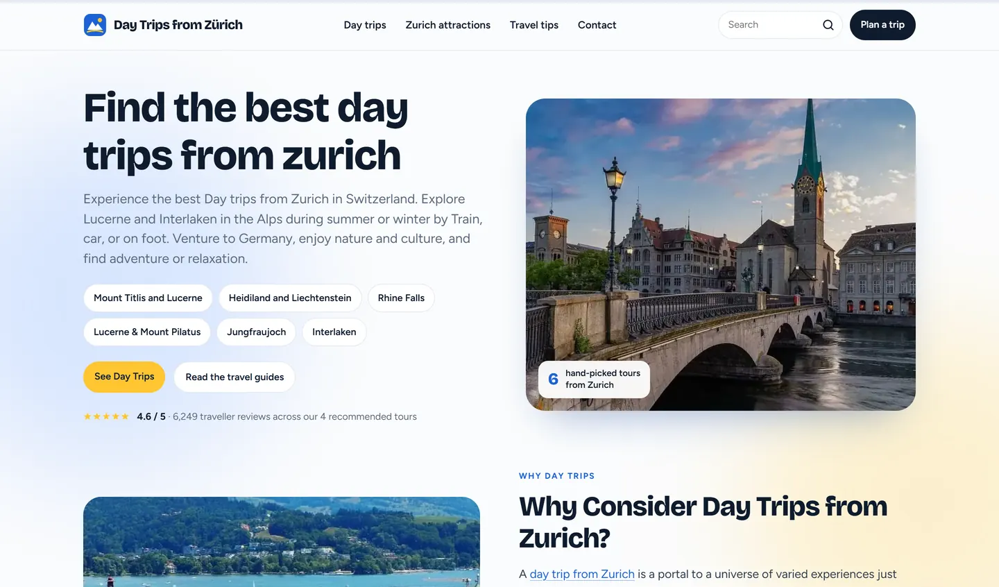Viewport: 999px width, 587px height.
Task: Click the 'Why Consider Day Trips from Zurich?' heading
Action: 703,522
